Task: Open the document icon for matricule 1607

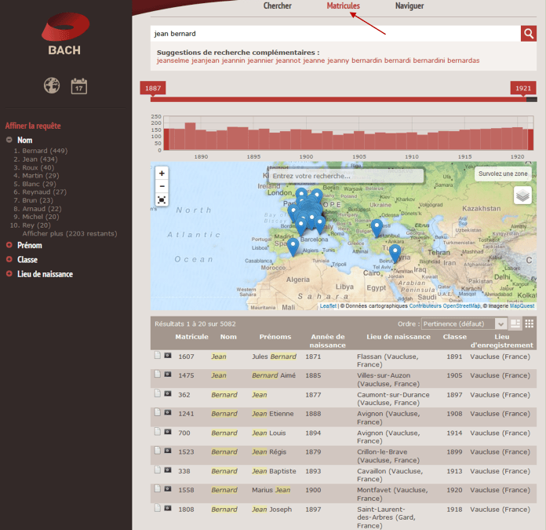Action: (x=158, y=356)
